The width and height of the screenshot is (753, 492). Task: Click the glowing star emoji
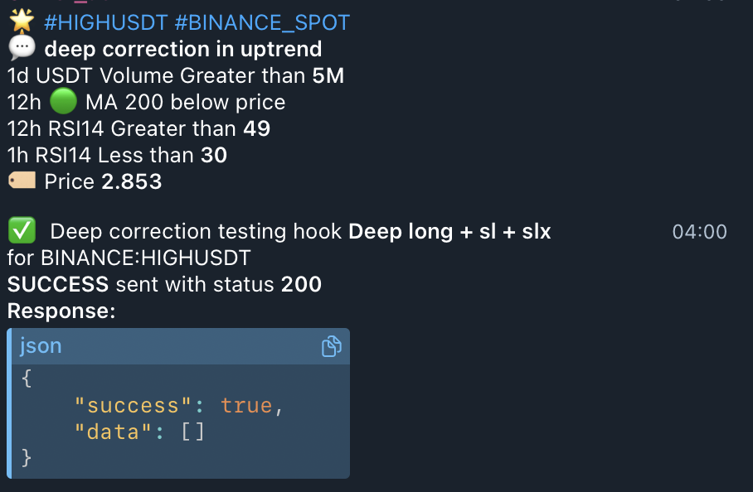pos(22,22)
